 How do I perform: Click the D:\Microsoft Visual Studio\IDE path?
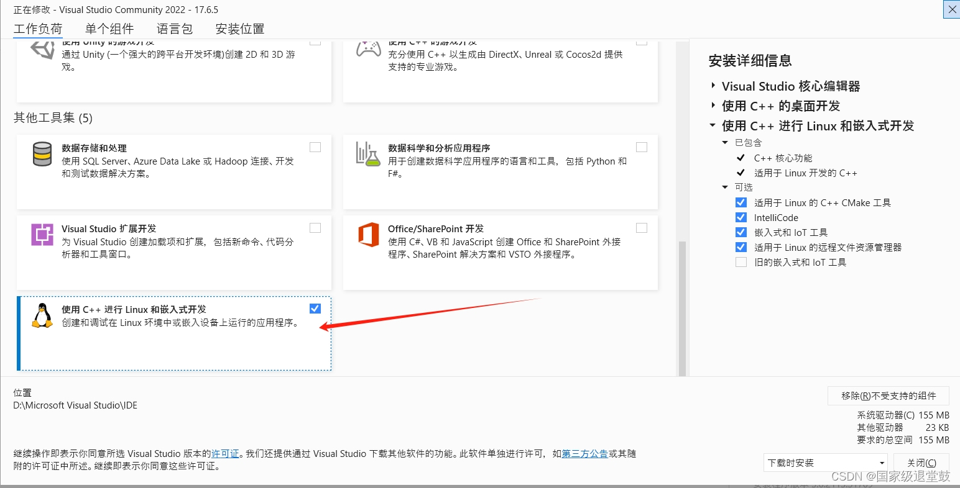pyautogui.click(x=75, y=405)
